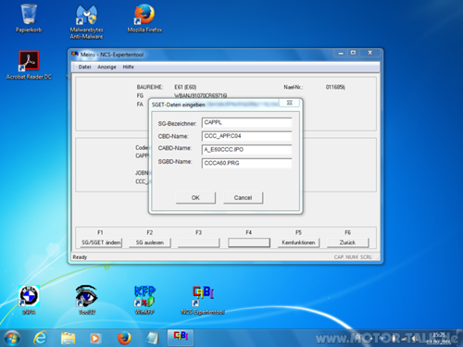Select the Tool32 eye icon shortcut
Screen dimensions: 463x347
click(87, 299)
